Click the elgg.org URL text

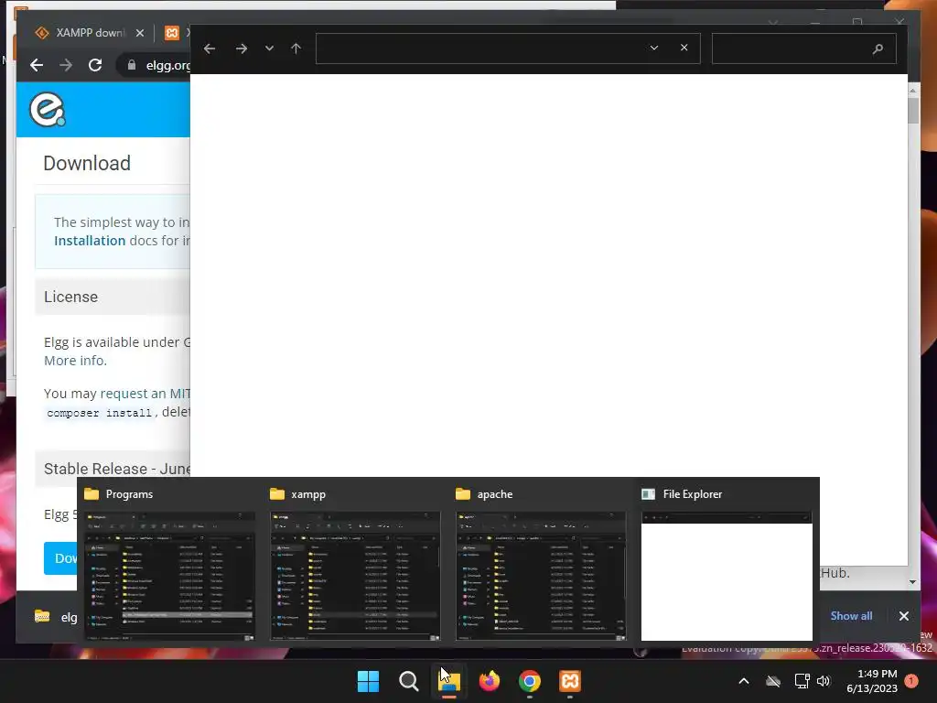click(168, 65)
